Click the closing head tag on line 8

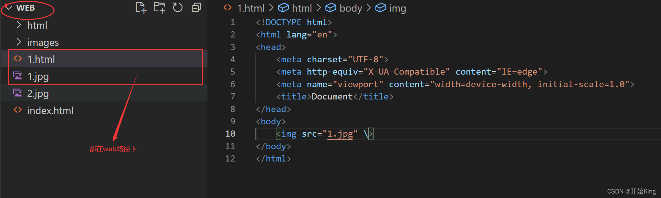(x=274, y=109)
